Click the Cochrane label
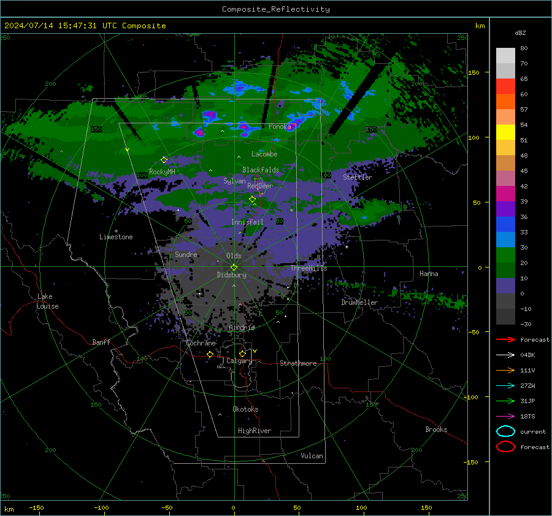Image resolution: width=552 pixels, height=516 pixels. coord(201,343)
